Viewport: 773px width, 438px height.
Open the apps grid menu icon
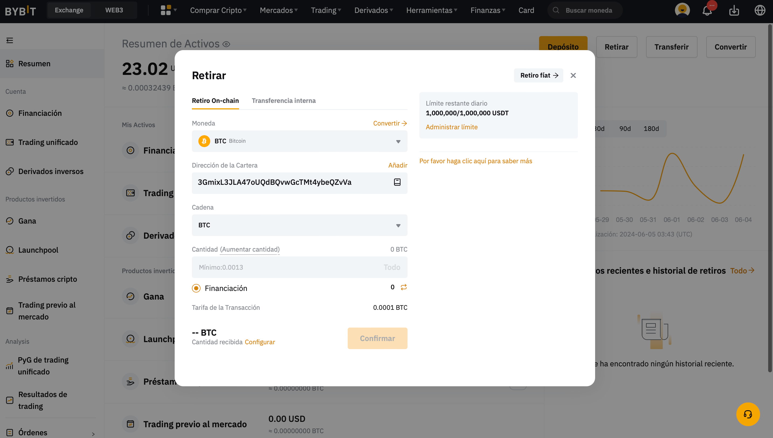166,10
